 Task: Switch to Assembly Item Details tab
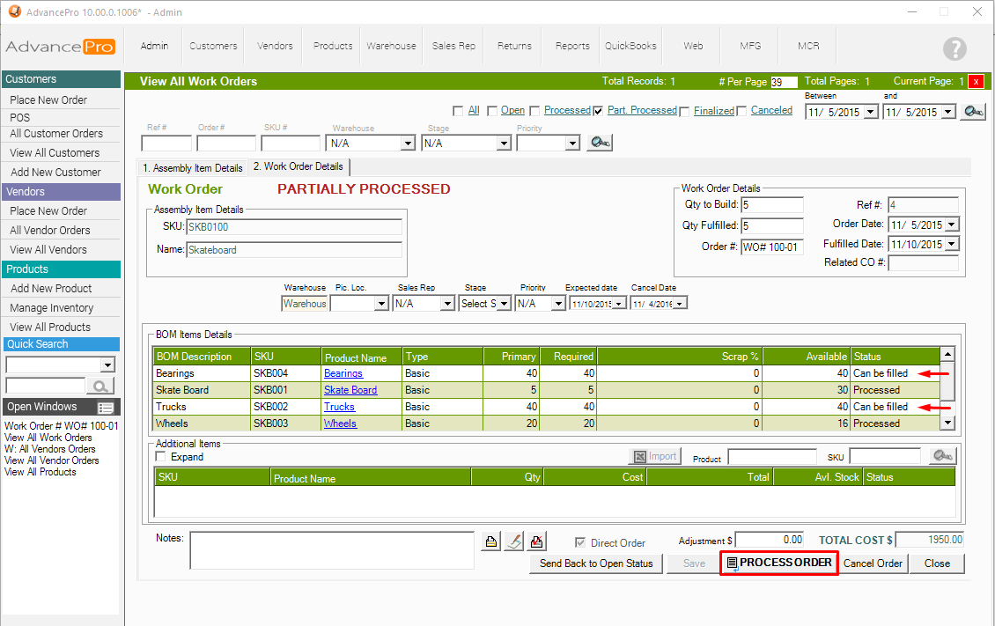(x=193, y=167)
